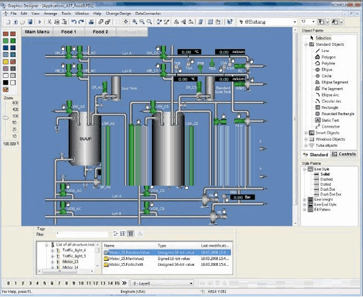
Task: Select the Polygon object tool
Action: coord(328,57)
